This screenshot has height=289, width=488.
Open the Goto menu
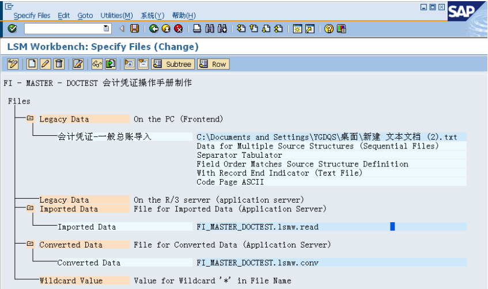tap(85, 16)
